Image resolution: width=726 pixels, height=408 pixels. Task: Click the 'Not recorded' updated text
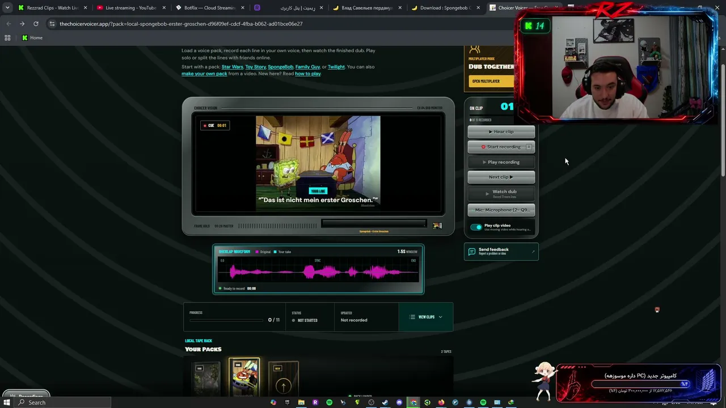point(354,320)
